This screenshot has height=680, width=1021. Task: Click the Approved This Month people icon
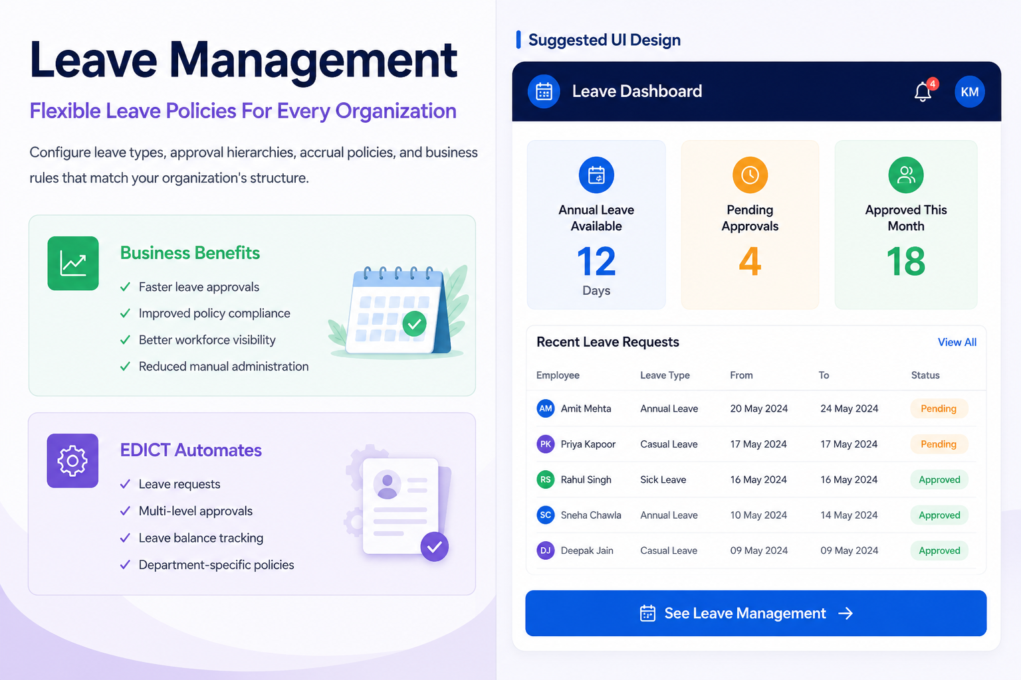coord(906,175)
